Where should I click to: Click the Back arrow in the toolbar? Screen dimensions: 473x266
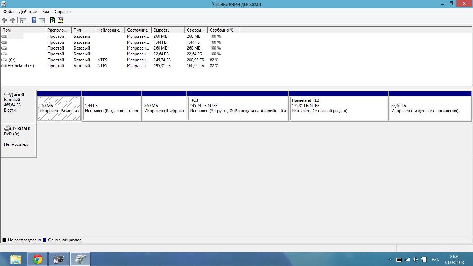pyautogui.click(x=5, y=20)
